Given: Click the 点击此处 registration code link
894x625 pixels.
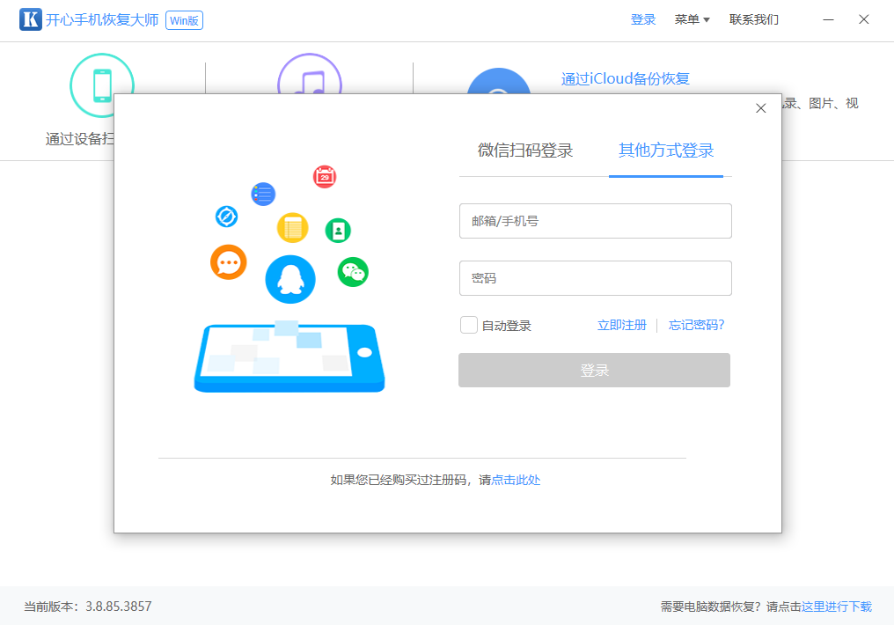Looking at the screenshot, I should tap(516, 480).
